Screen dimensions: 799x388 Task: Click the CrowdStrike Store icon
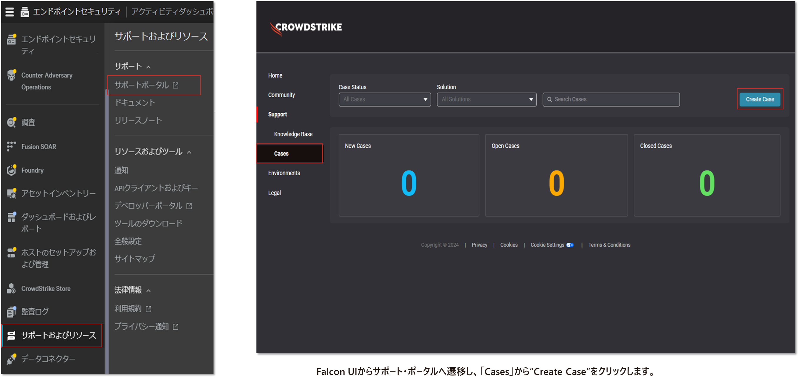click(x=11, y=288)
